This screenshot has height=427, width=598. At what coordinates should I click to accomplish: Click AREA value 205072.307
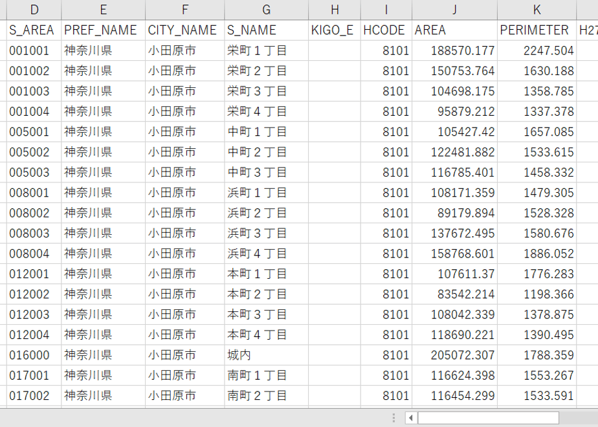(x=454, y=355)
